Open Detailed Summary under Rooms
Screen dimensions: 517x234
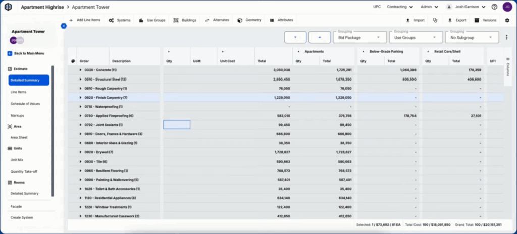click(x=24, y=193)
